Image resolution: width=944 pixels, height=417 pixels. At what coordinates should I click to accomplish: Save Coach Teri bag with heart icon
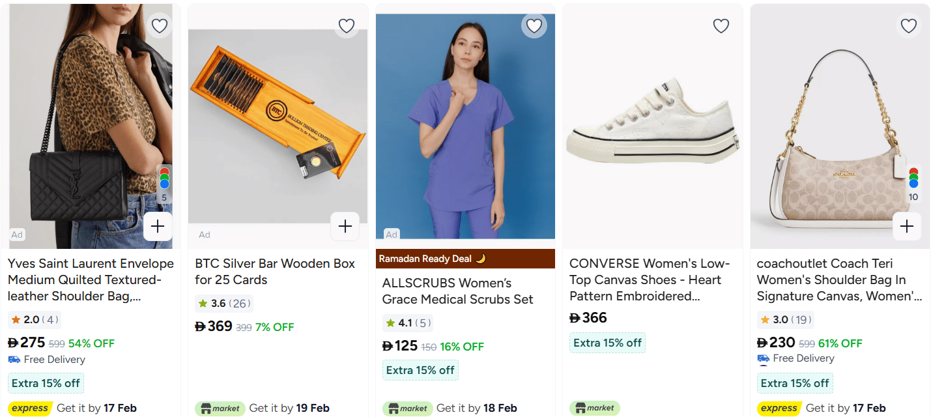(x=909, y=26)
